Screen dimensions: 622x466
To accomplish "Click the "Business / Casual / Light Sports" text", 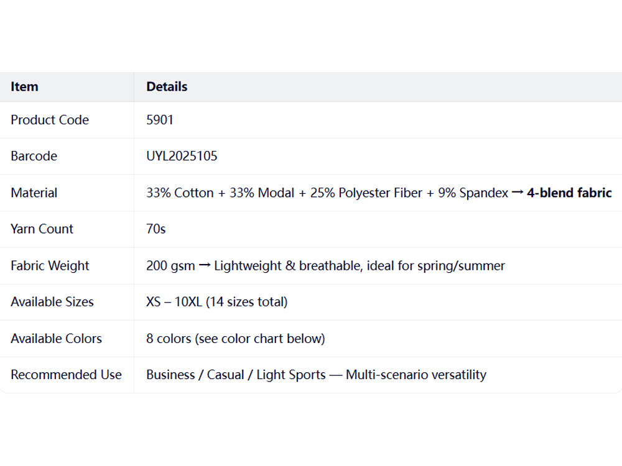I will pos(236,375).
